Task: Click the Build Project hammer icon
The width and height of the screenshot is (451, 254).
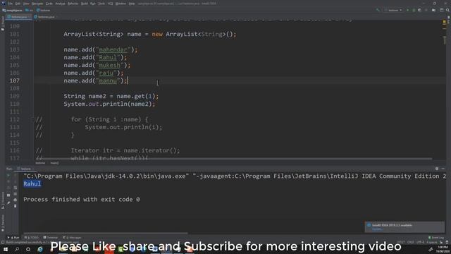Action: point(378,10)
